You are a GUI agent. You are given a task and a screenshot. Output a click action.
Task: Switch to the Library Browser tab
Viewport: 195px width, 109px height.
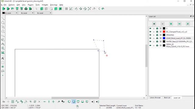(155, 97)
